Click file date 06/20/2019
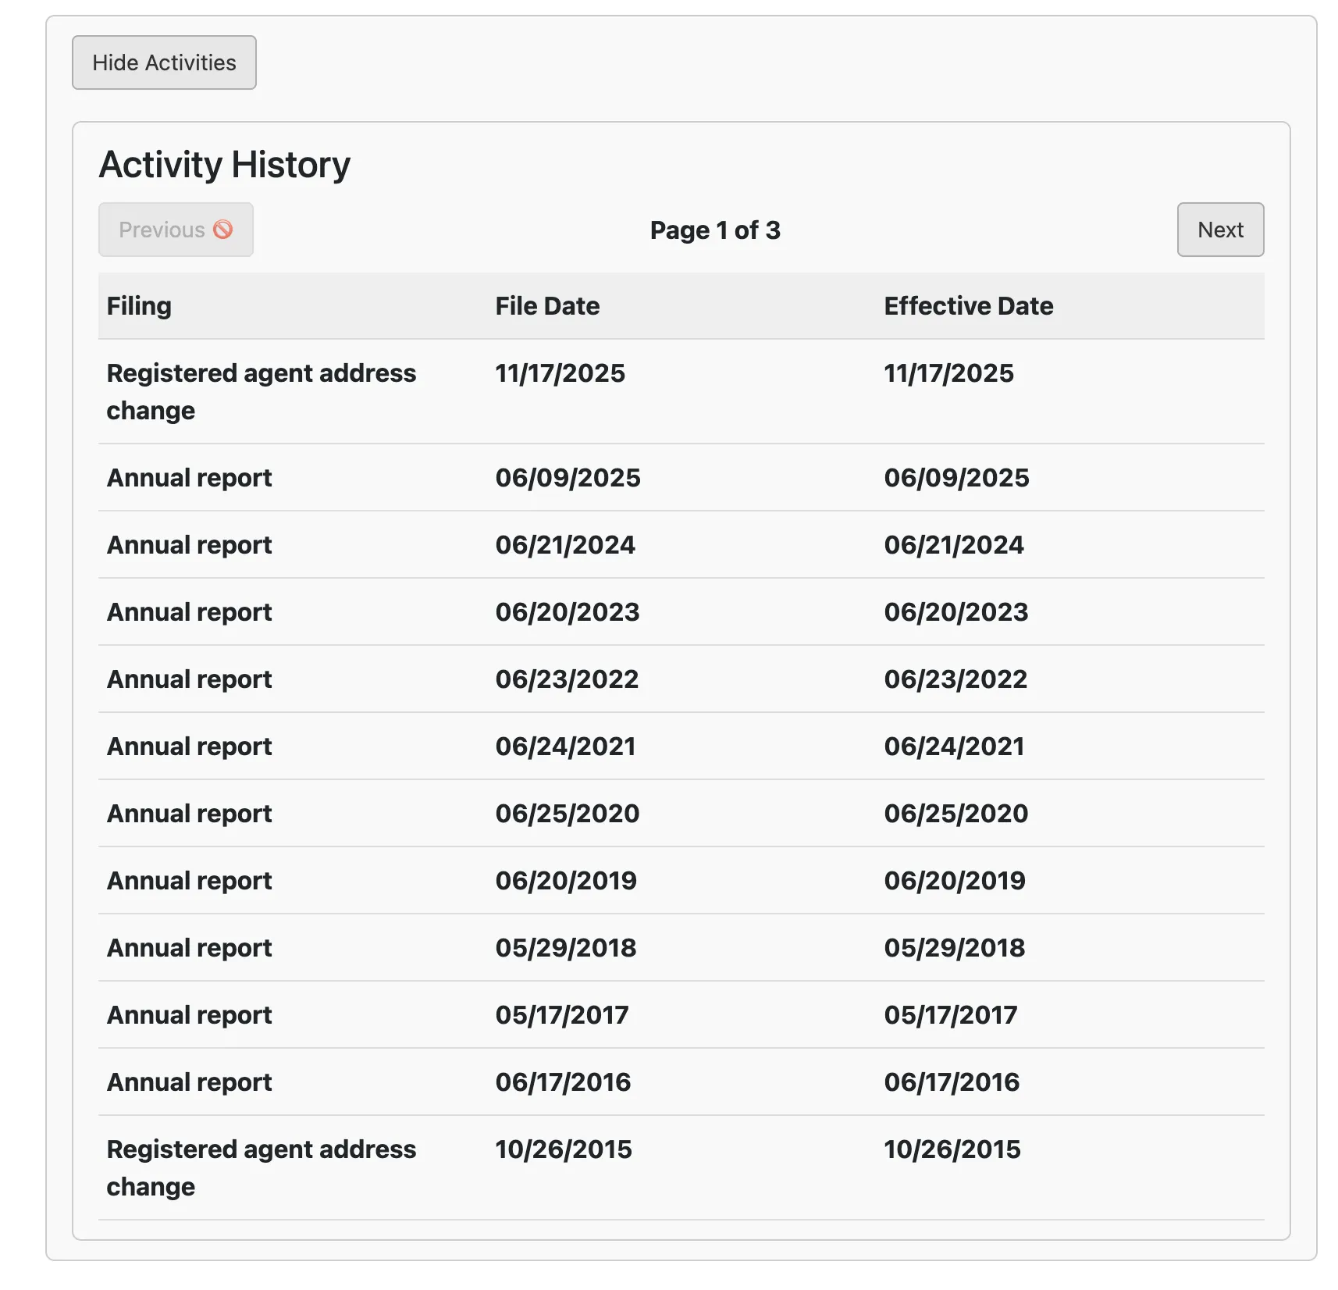 (567, 881)
